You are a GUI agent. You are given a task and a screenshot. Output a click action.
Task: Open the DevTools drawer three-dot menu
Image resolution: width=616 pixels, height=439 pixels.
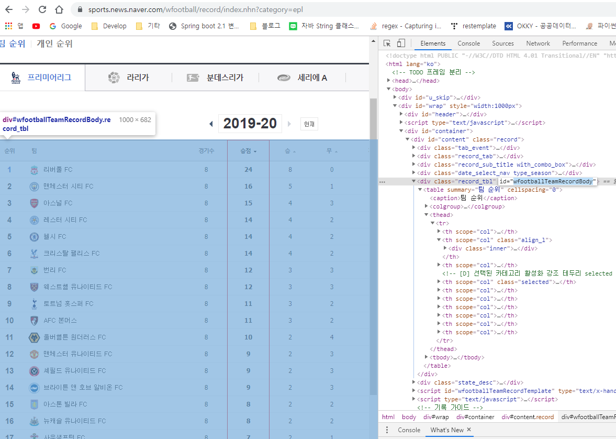point(387,430)
